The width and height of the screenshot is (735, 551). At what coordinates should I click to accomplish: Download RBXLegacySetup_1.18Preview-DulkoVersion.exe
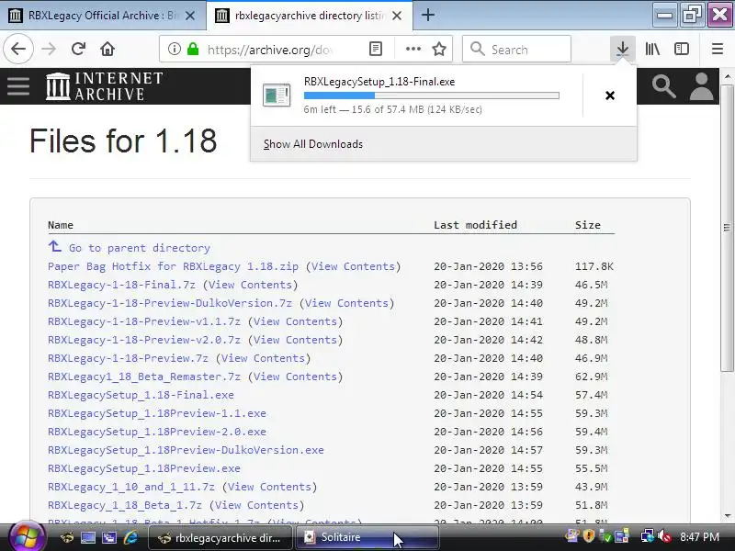tap(186, 450)
